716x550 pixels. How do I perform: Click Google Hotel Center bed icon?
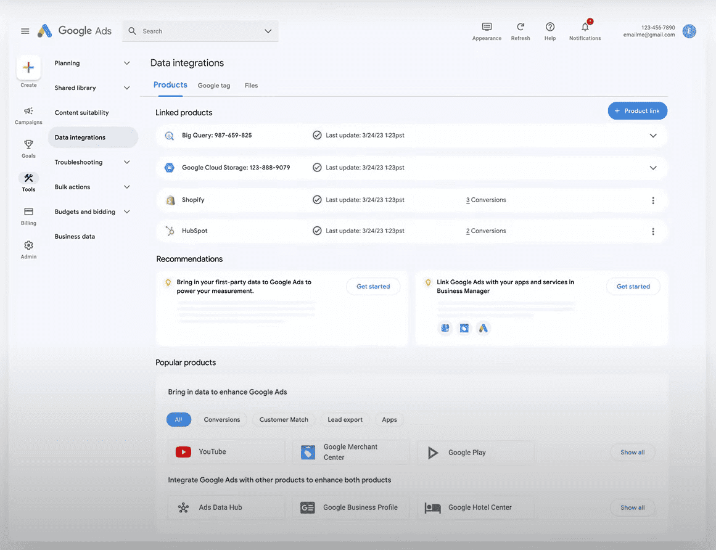[x=433, y=507]
